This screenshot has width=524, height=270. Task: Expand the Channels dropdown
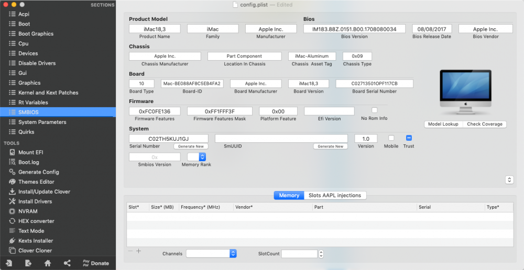211,254
